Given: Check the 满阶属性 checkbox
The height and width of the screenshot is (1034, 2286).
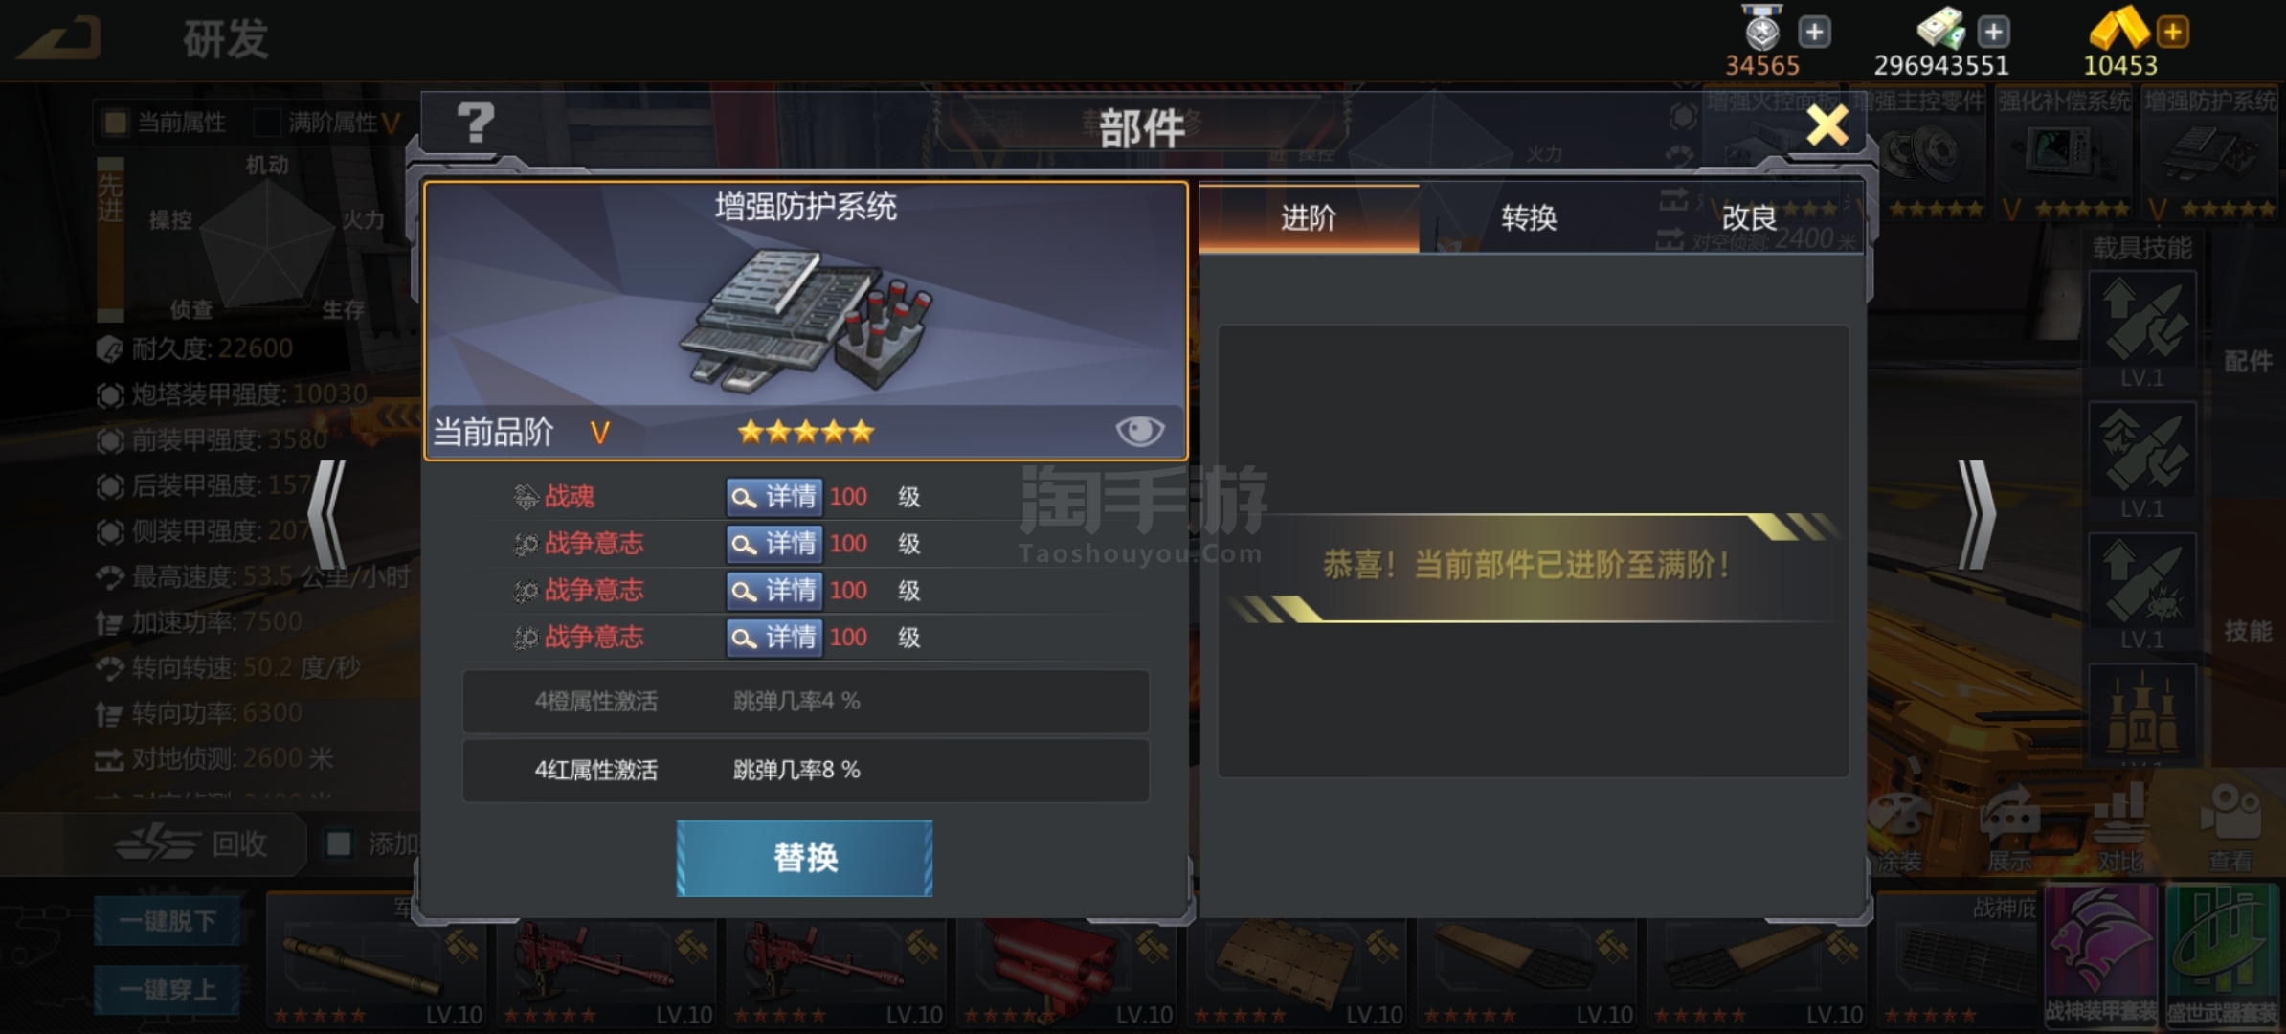Looking at the screenshot, I should click(267, 122).
